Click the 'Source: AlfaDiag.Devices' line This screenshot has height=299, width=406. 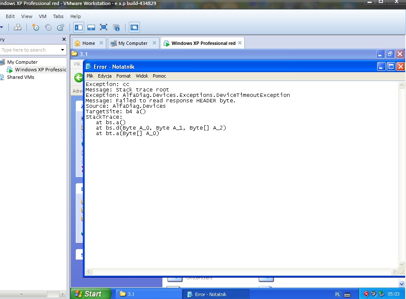tap(126, 106)
